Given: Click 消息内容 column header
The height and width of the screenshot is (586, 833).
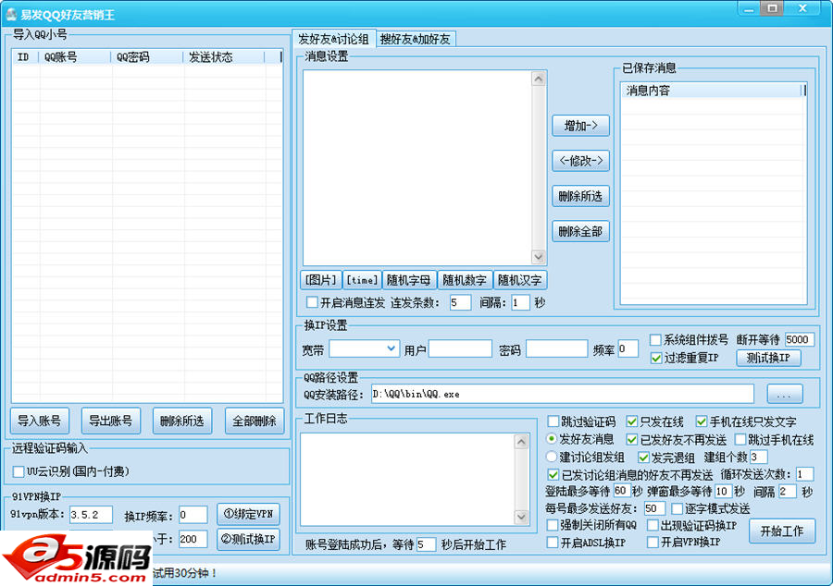Looking at the screenshot, I should pos(711,91).
